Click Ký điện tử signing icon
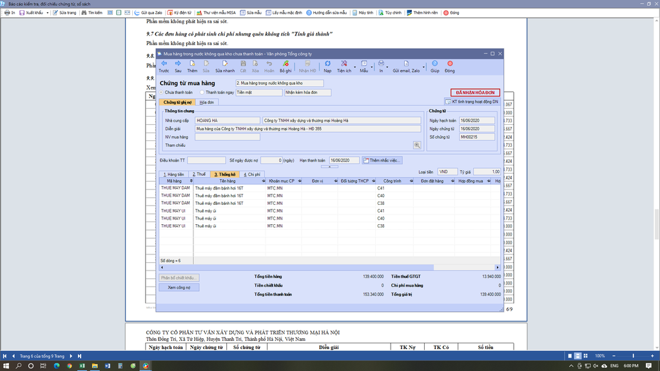The image size is (660, 371). 179,13
